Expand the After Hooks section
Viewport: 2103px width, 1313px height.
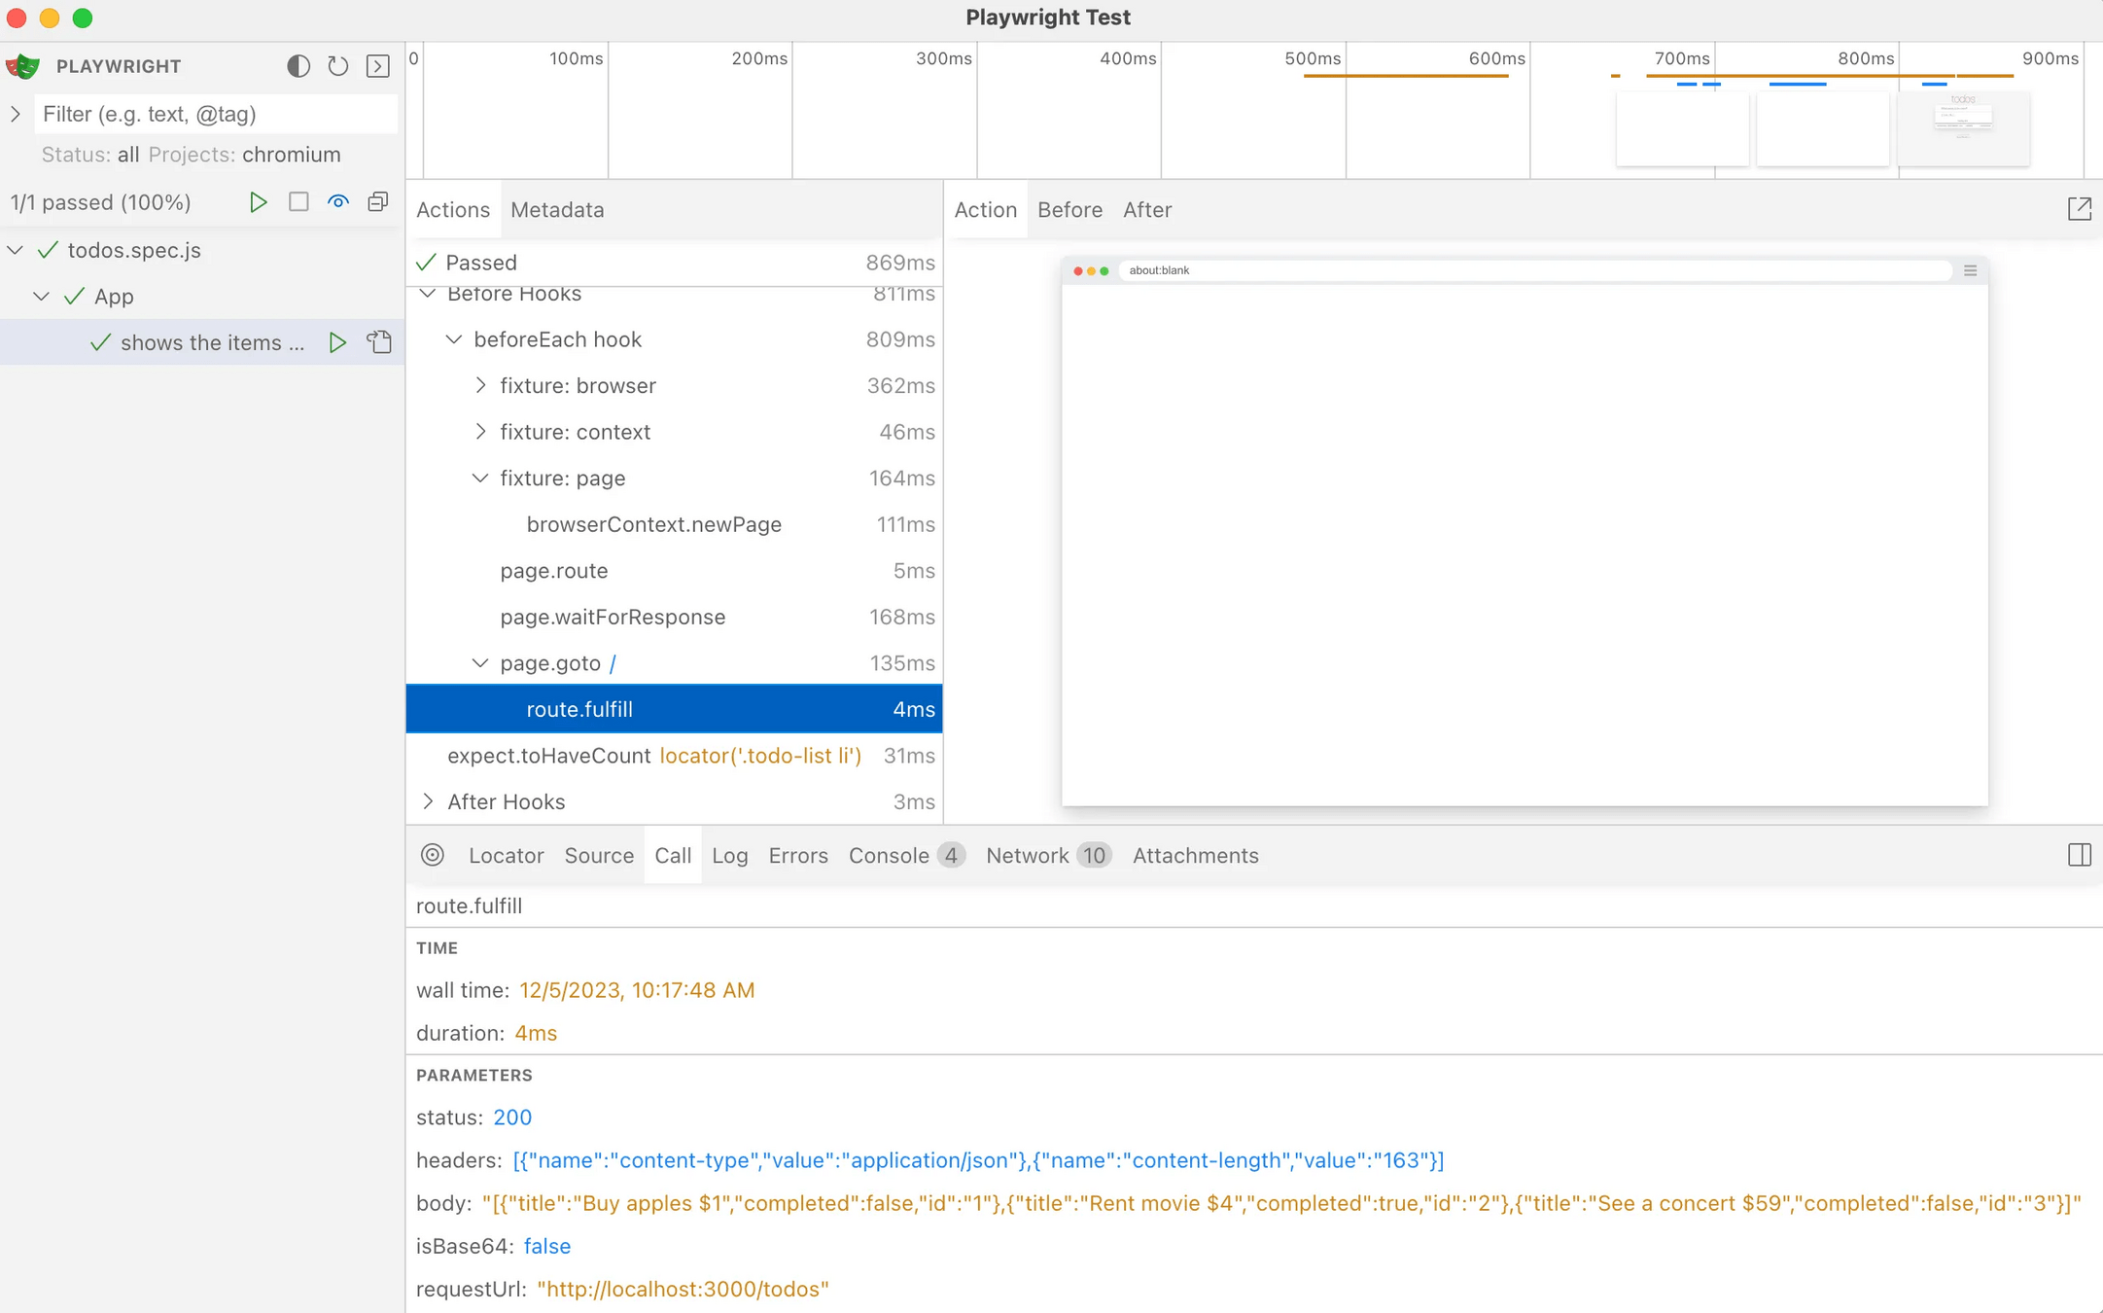click(428, 801)
